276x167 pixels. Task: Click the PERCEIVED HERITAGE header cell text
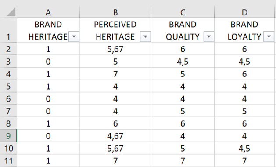[x=115, y=30]
